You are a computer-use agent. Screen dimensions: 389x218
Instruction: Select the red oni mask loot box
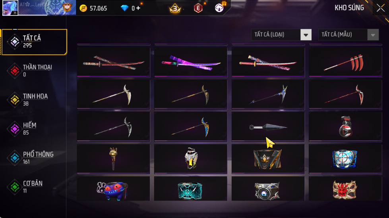[345, 189]
